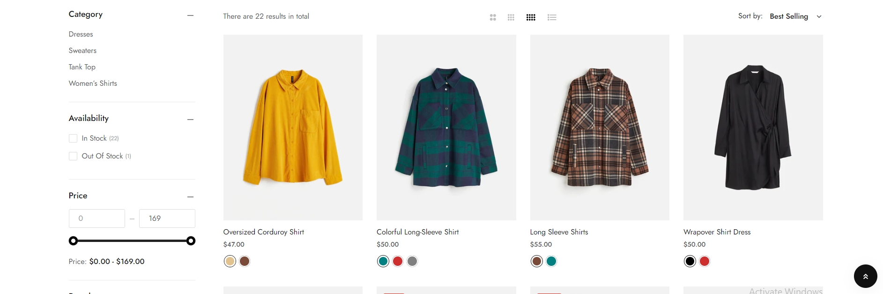The image size is (883, 294).
Task: Switch to list view layout
Action: pyautogui.click(x=552, y=17)
